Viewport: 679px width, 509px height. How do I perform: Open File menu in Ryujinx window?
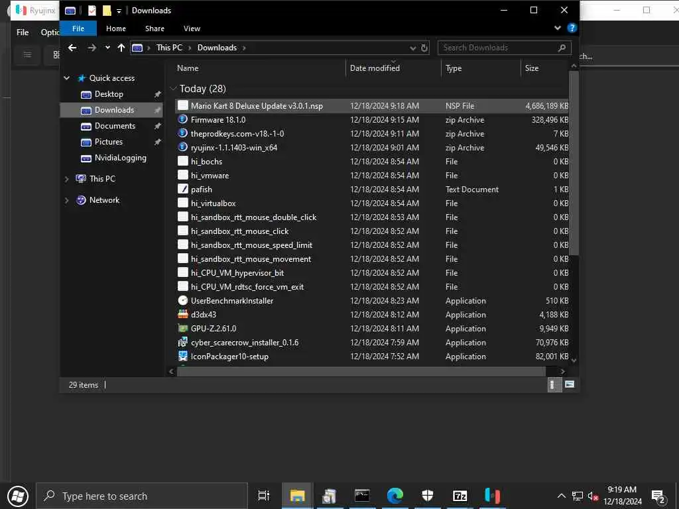pos(23,32)
